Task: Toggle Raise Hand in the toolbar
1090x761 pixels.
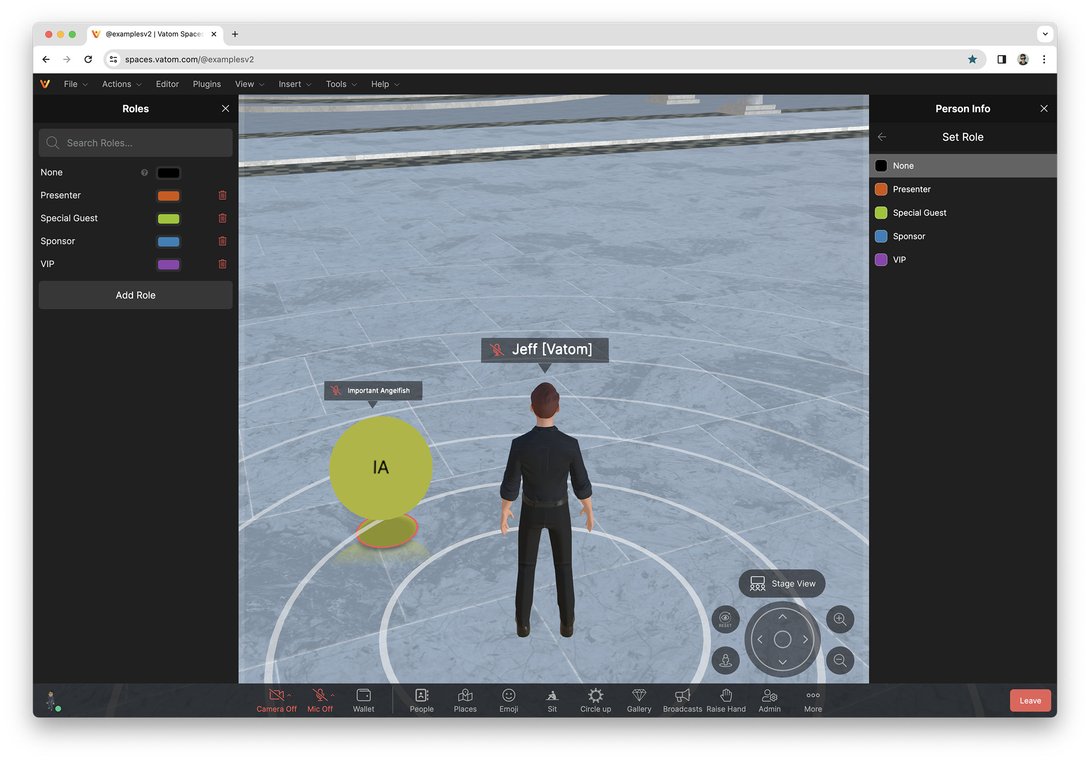Action: tap(726, 700)
